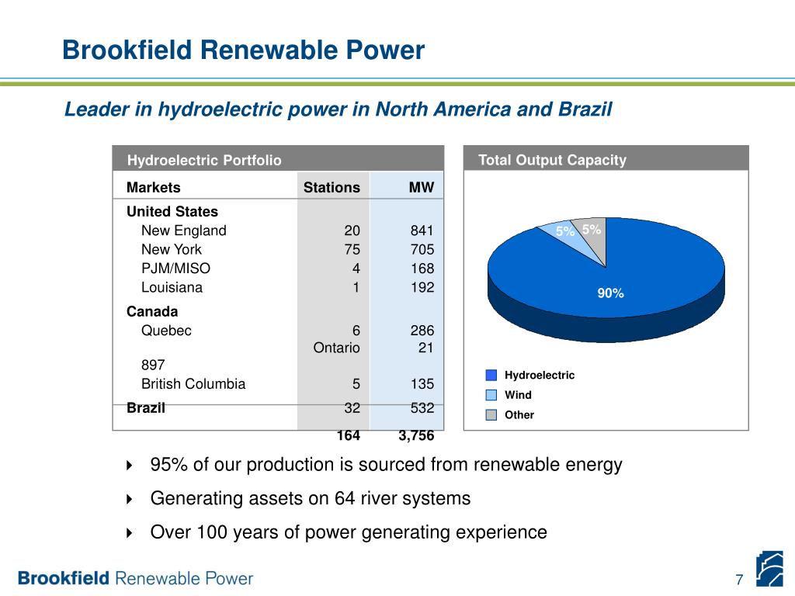Screen dimensions: 795x596
Task: Select the Quebec row label
Action: coord(166,331)
